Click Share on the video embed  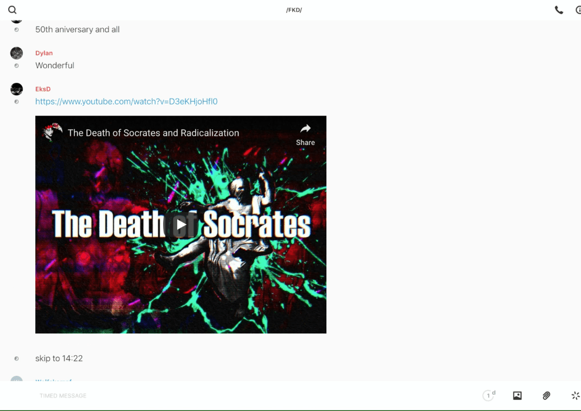tap(305, 134)
